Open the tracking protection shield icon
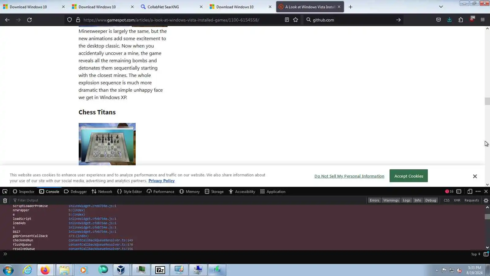The image size is (490, 276). click(x=70, y=20)
